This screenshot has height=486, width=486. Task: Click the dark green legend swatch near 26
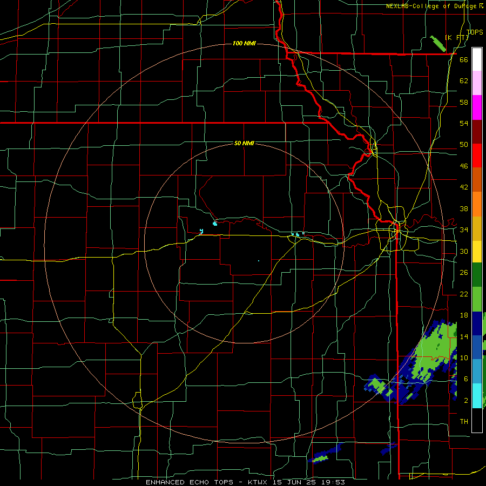click(x=477, y=275)
